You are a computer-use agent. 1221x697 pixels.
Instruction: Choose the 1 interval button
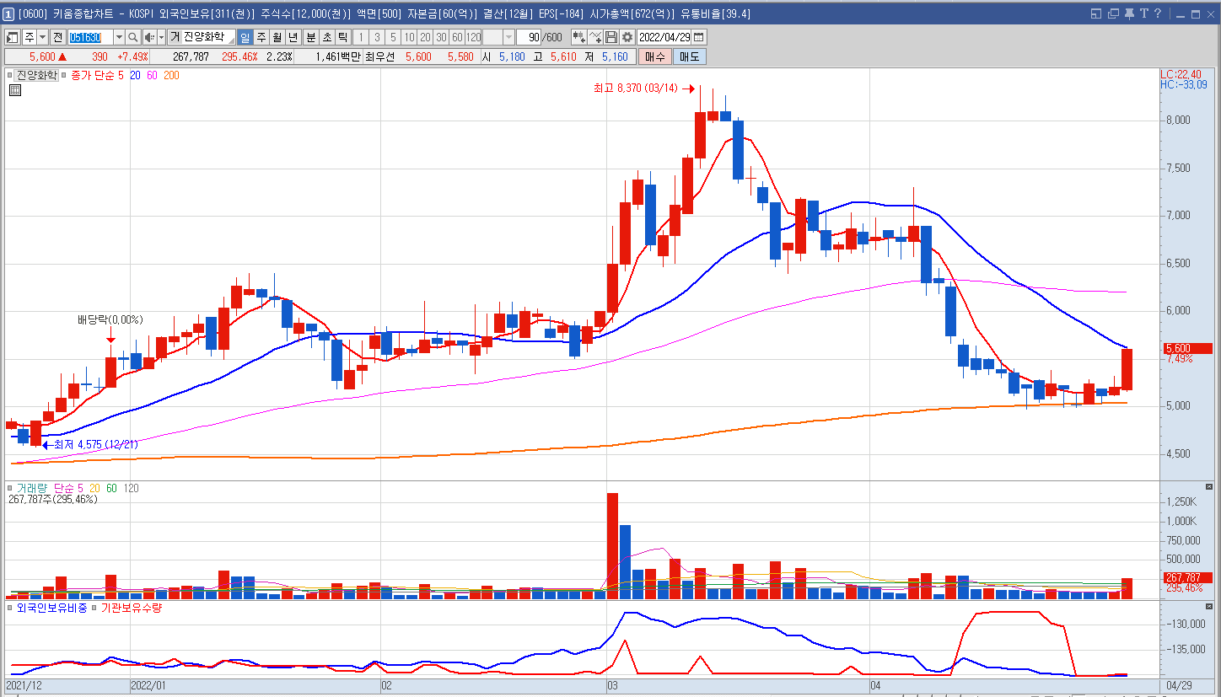pos(361,37)
